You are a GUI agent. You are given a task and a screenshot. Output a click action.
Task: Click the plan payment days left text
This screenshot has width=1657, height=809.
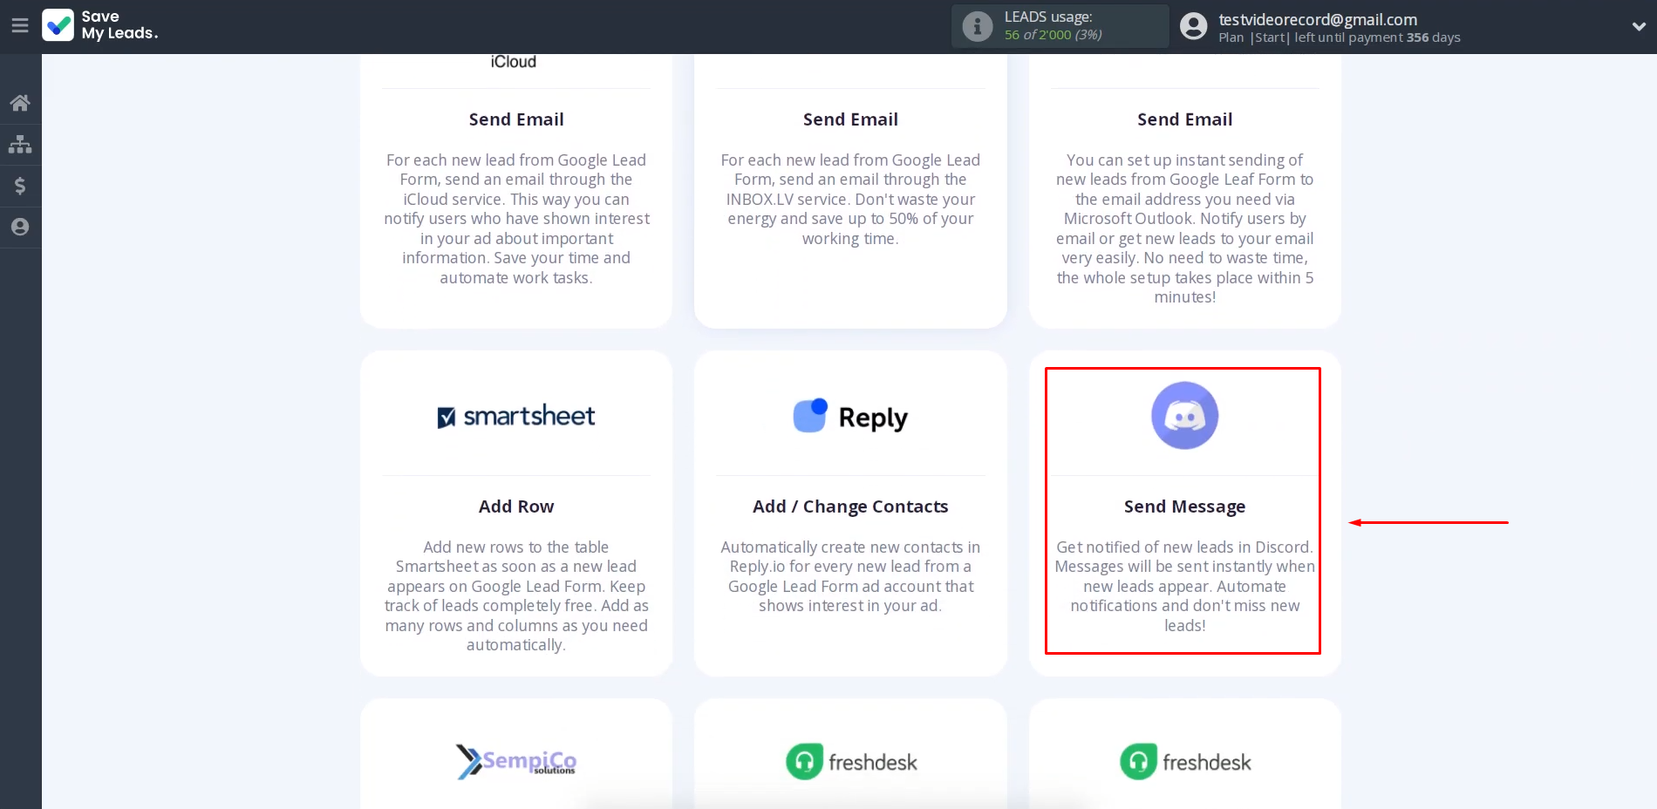[1340, 37]
